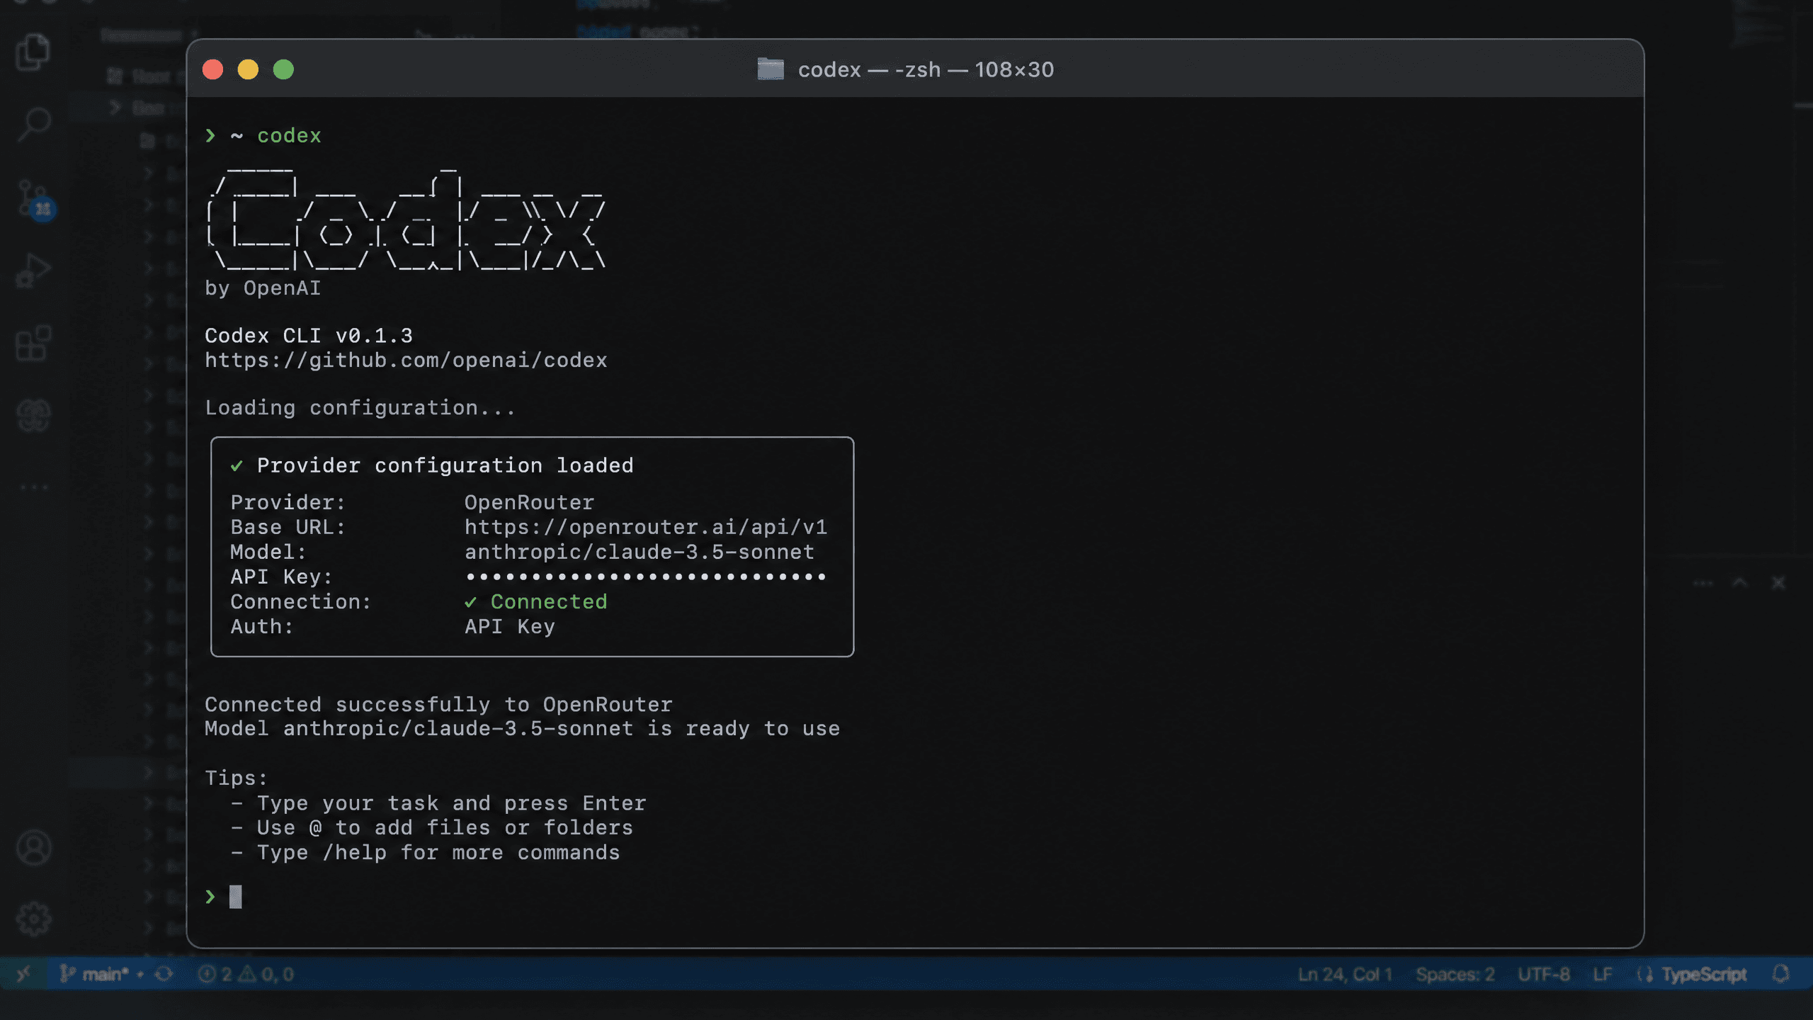Click the main* branch indicator in status bar
This screenshot has width=1813, height=1020.
(95, 974)
